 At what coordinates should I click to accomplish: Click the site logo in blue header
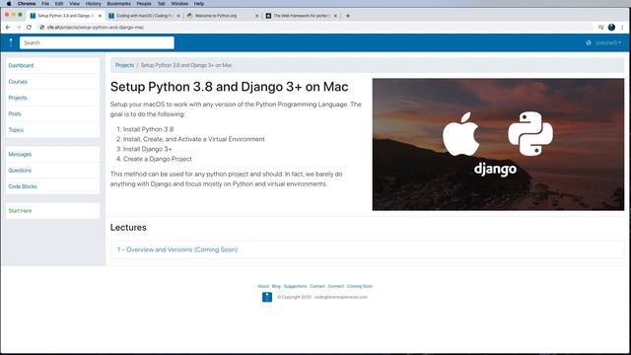[11, 42]
